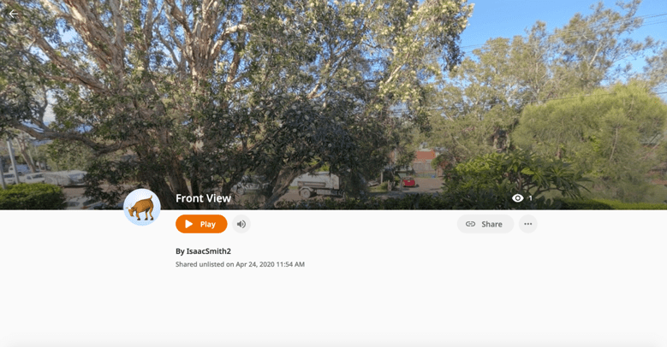Open the IsaacSmith2 author profile

(x=208, y=251)
